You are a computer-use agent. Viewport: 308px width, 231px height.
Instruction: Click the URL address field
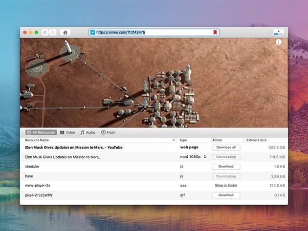(152, 33)
